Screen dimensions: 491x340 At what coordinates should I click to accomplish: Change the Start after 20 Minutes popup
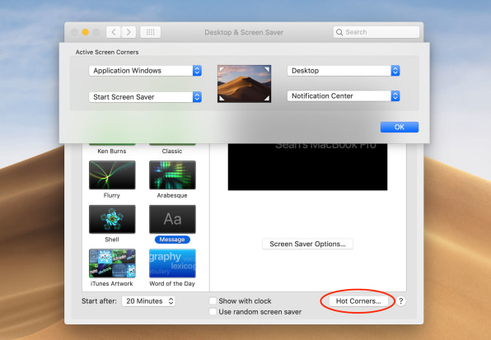click(x=148, y=301)
